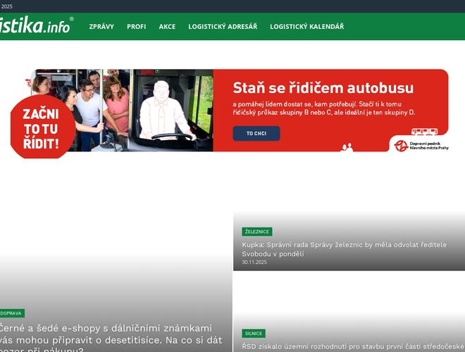Open Logistický adresář in the navigation
The height and width of the screenshot is (352, 465).
coord(223,27)
